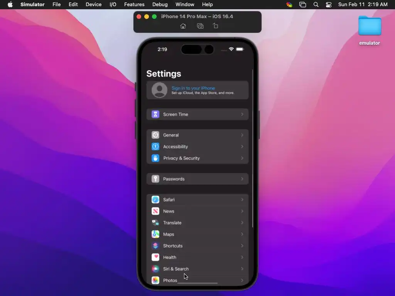395x296 pixels.
Task: Open the Passwords settings label
Action: (x=174, y=179)
